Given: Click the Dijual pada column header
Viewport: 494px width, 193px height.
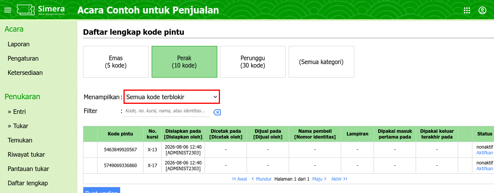Looking at the screenshot, I should coord(268,134).
